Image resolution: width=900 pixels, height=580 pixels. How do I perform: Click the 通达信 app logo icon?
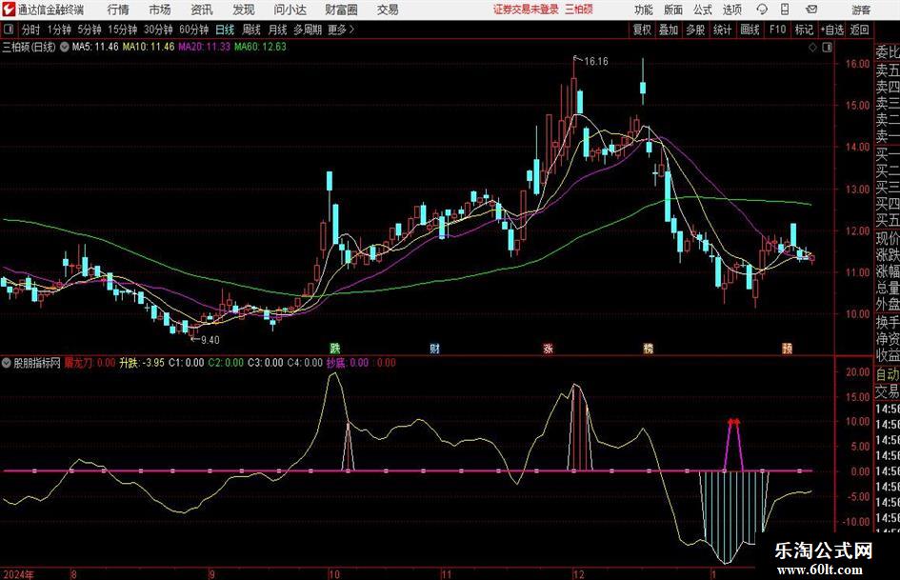[9, 10]
